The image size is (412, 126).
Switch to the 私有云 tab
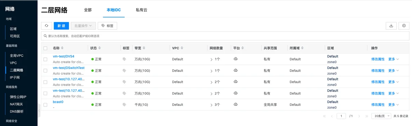click(x=141, y=10)
